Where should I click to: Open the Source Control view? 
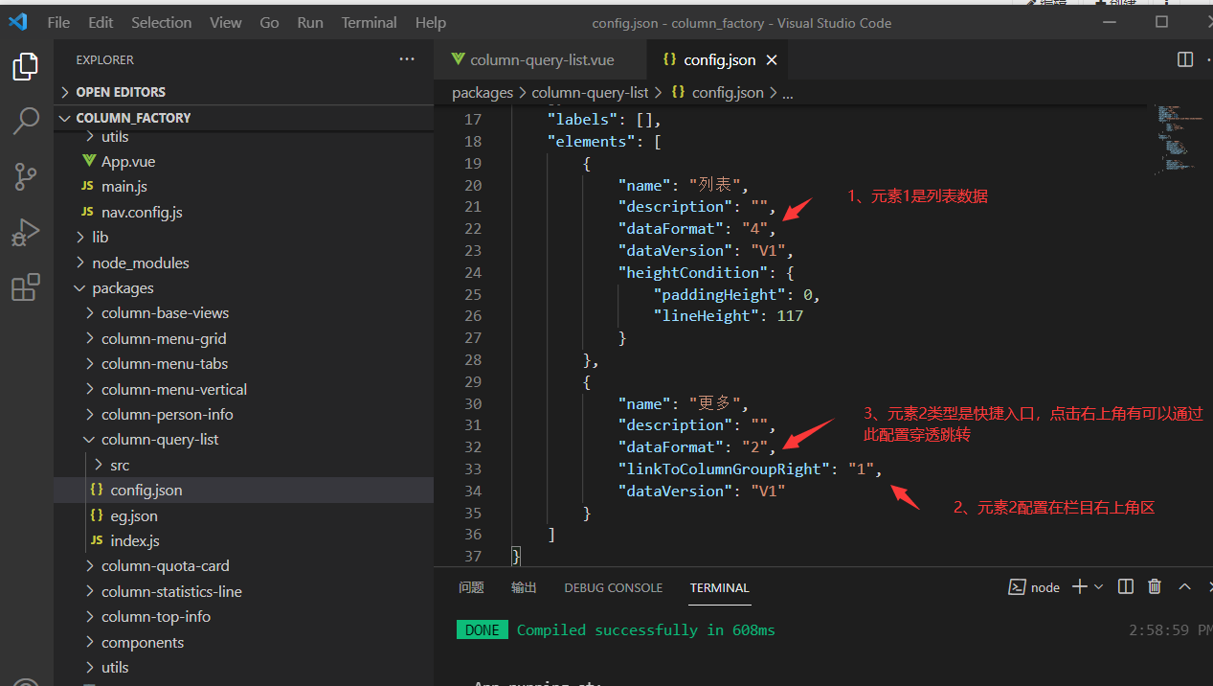[26, 176]
